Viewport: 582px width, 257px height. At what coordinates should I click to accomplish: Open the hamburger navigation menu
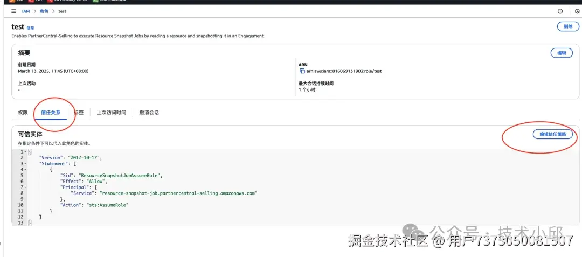point(13,11)
